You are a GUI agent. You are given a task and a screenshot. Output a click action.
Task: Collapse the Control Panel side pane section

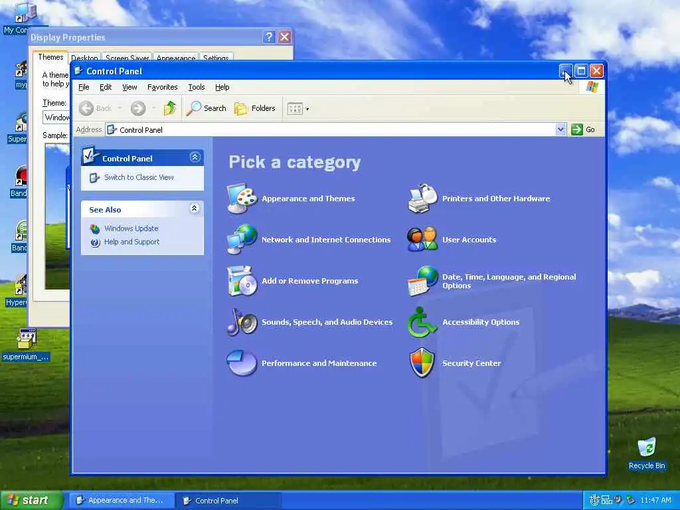195,157
